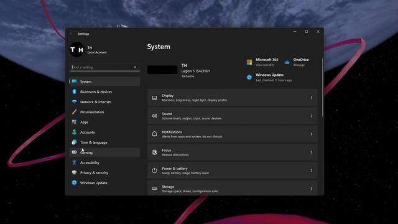Image resolution: width=398 pixels, height=224 pixels.
Task: Click the Personalization paintbrush icon
Action: [x=75, y=112]
